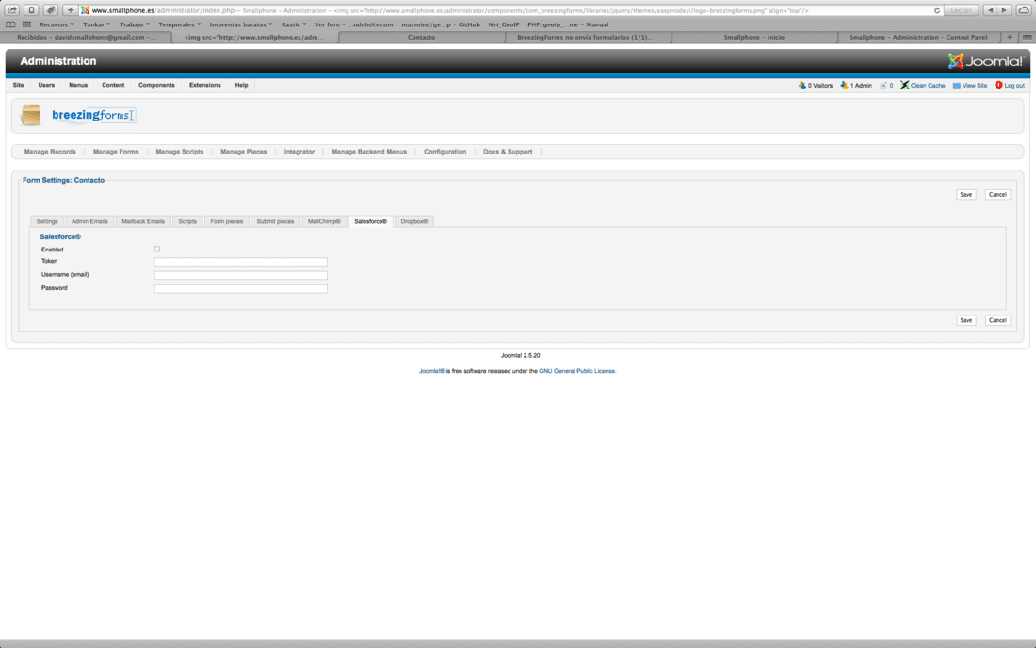
Task: Go to Manage Forms
Action: pos(116,152)
